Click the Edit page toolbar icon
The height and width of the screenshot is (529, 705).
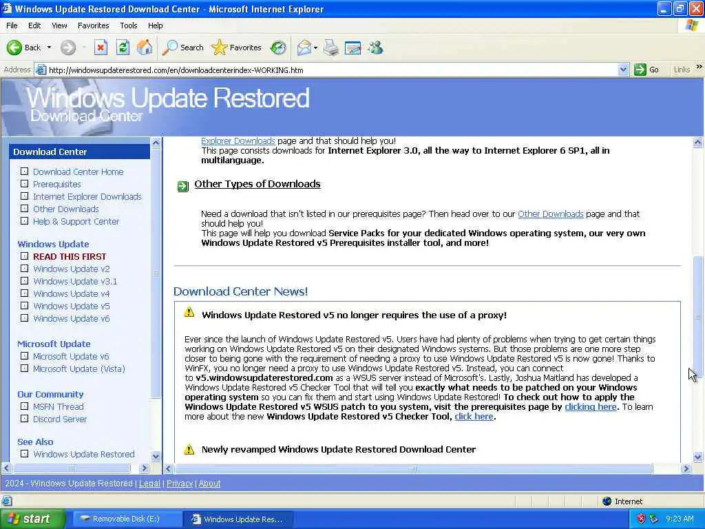(353, 48)
